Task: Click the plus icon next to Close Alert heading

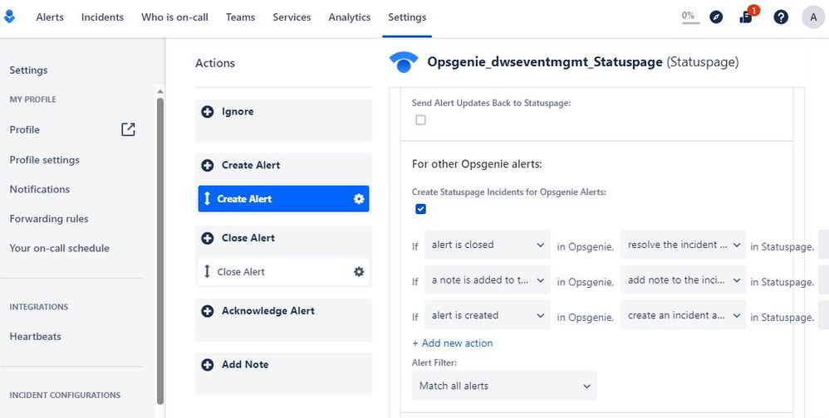Action: pos(208,238)
